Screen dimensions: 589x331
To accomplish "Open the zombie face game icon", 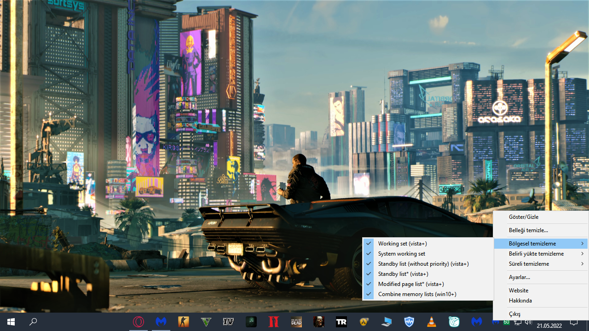I will 319,322.
